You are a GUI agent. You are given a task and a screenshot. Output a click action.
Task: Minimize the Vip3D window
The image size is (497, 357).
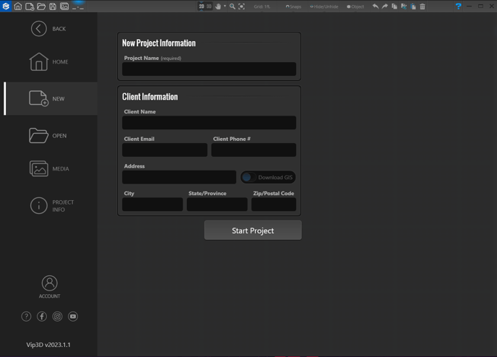click(470, 7)
